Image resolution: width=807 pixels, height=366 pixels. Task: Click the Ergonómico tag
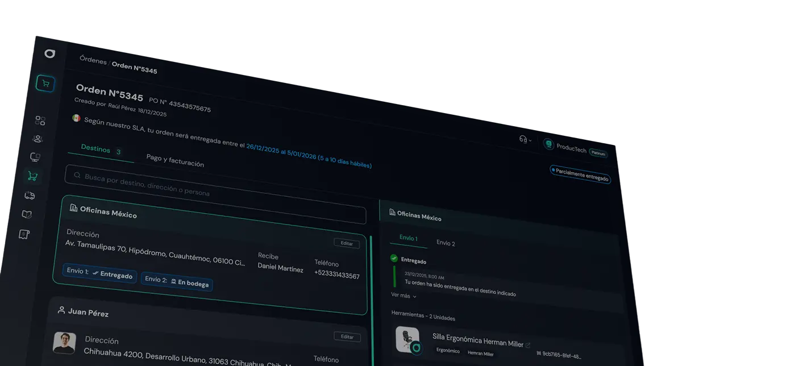448,351
